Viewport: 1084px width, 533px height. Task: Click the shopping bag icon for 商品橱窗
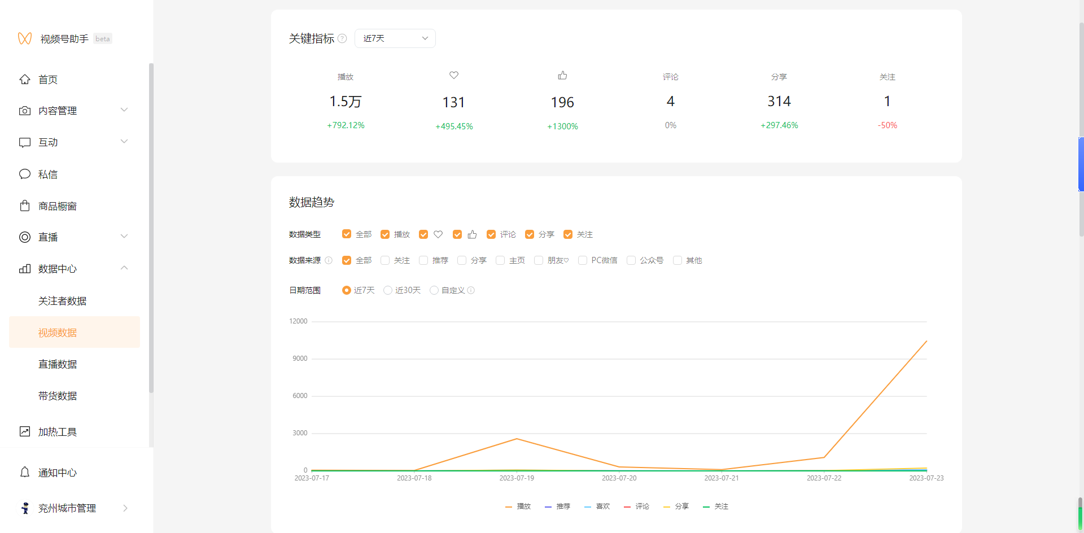25,206
